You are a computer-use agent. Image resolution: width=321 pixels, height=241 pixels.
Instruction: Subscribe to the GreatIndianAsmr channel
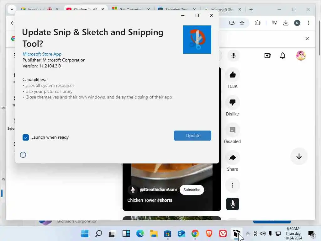[x=192, y=190]
